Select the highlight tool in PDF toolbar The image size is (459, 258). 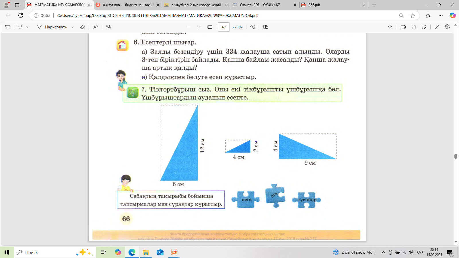20,27
